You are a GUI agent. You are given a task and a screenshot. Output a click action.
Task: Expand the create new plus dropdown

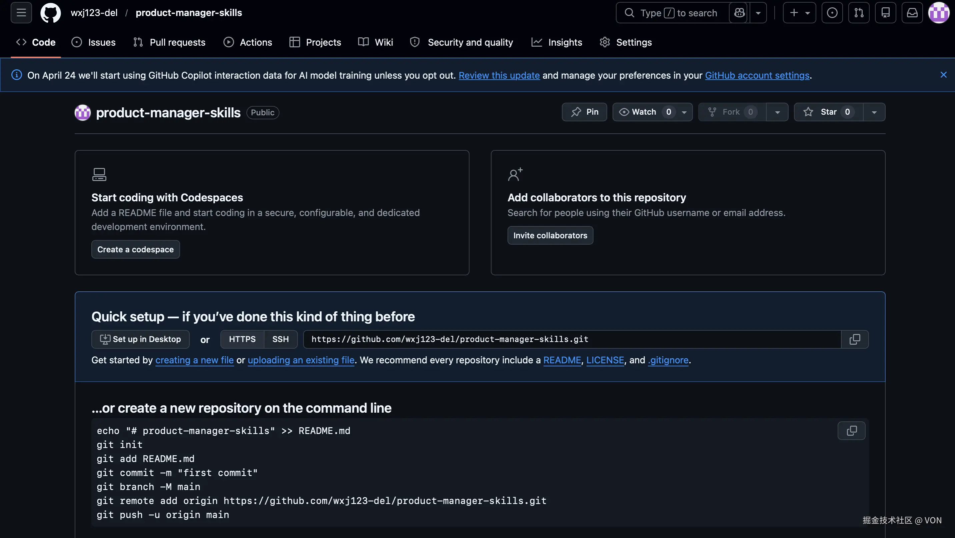[799, 13]
